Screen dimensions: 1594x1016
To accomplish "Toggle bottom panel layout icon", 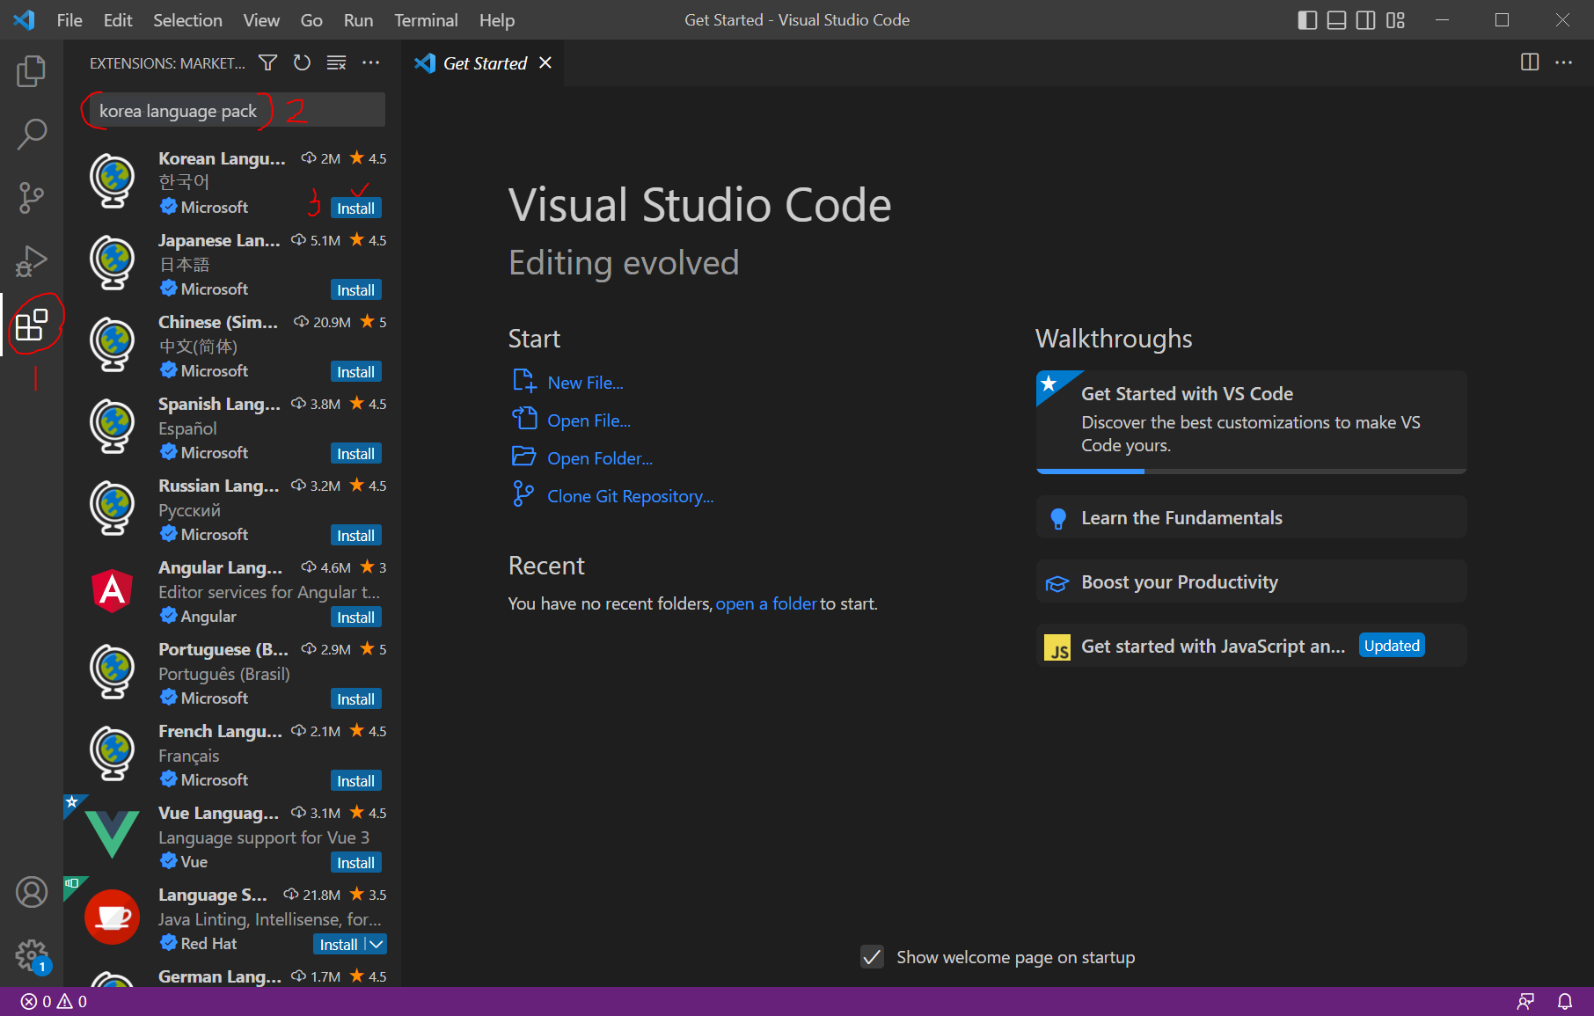I will pos(1336,20).
